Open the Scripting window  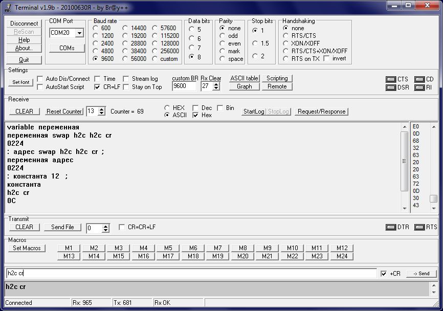coord(277,78)
